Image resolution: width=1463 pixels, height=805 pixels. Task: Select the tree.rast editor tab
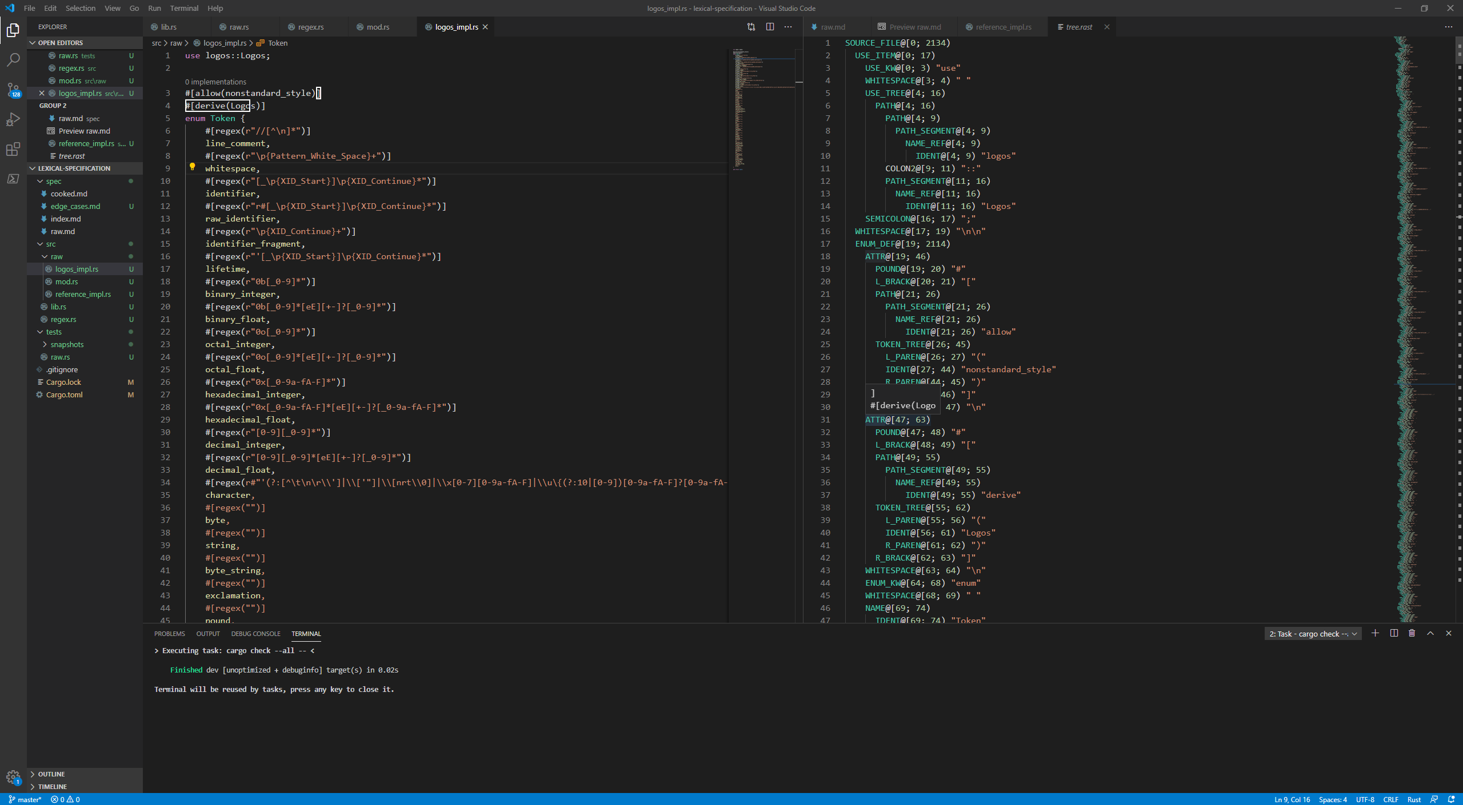pos(1079,26)
